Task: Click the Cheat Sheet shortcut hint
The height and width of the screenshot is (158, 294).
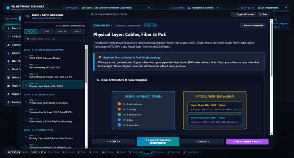Action: (x=190, y=152)
